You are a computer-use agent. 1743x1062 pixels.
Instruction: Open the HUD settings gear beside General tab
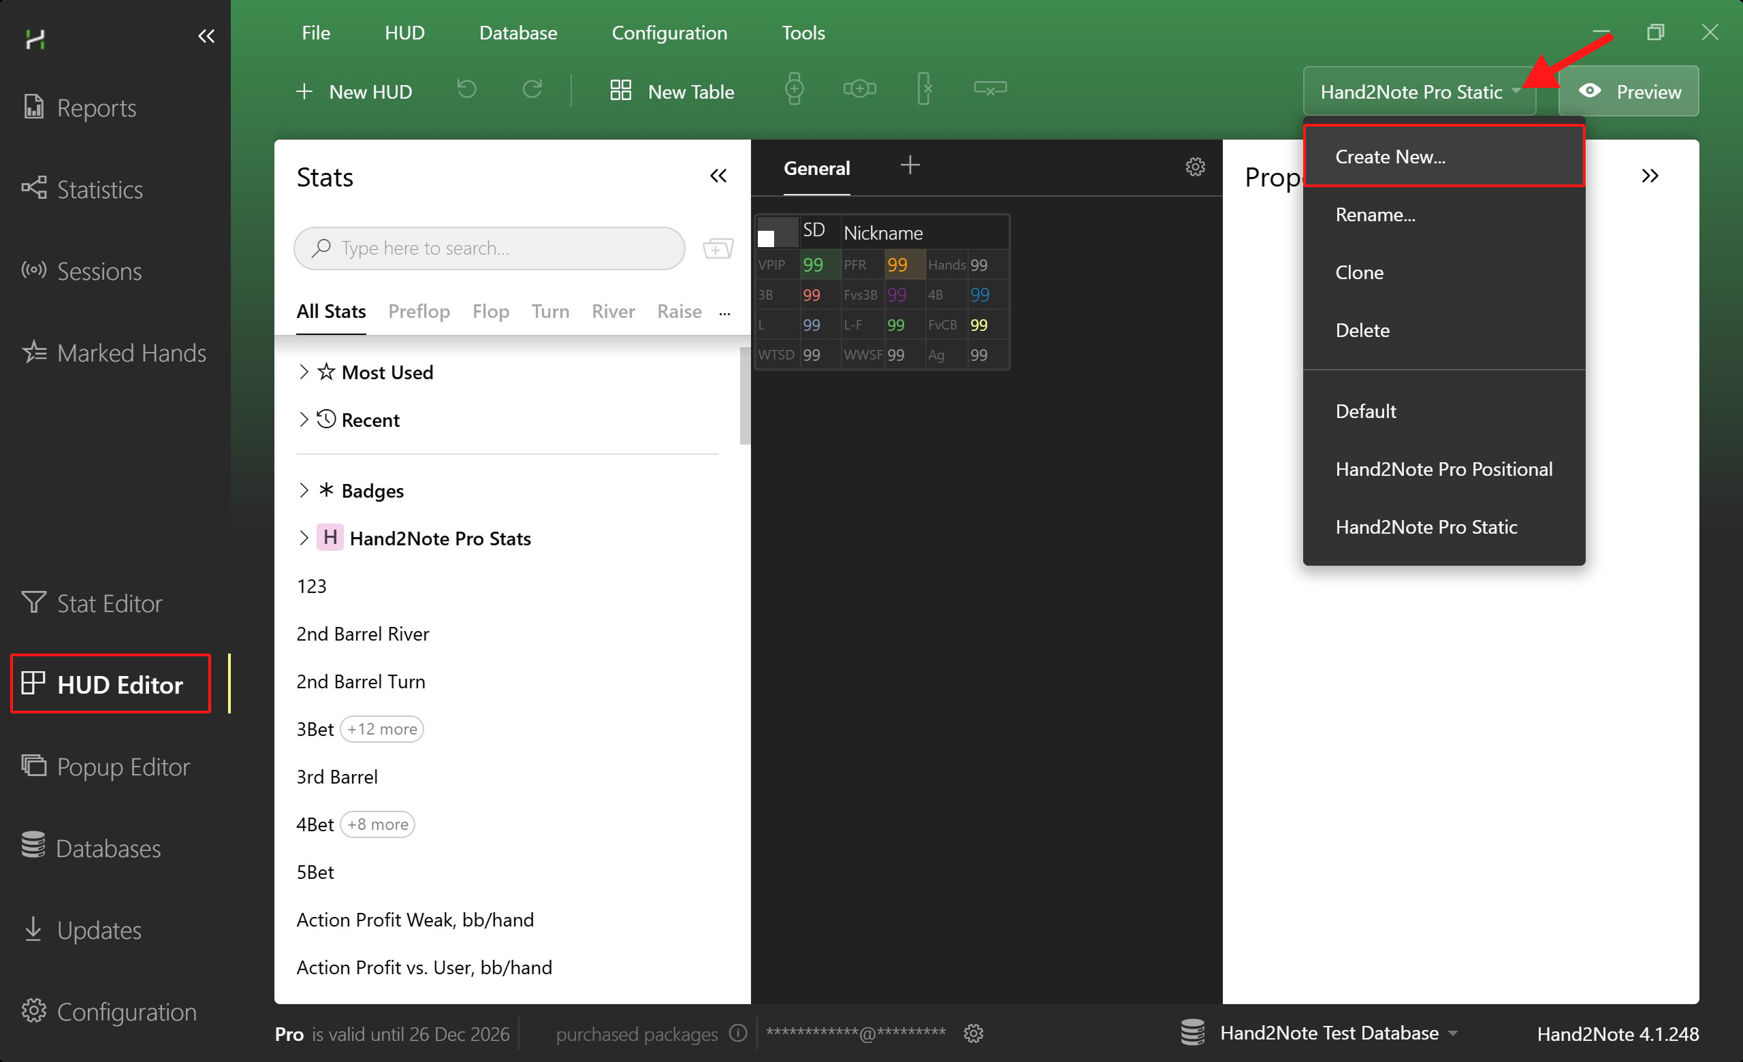(1195, 167)
